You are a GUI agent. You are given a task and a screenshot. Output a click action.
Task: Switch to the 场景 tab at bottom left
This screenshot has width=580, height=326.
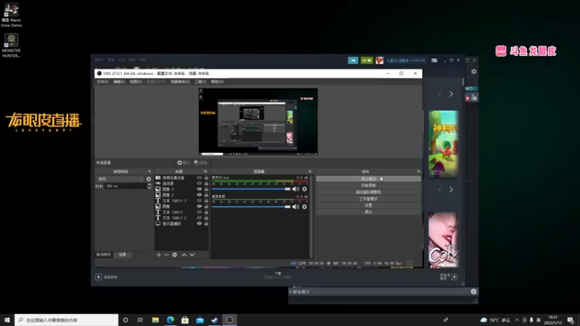123,255
